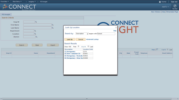Click POI Insight breadcrumb

(x=44, y=2)
